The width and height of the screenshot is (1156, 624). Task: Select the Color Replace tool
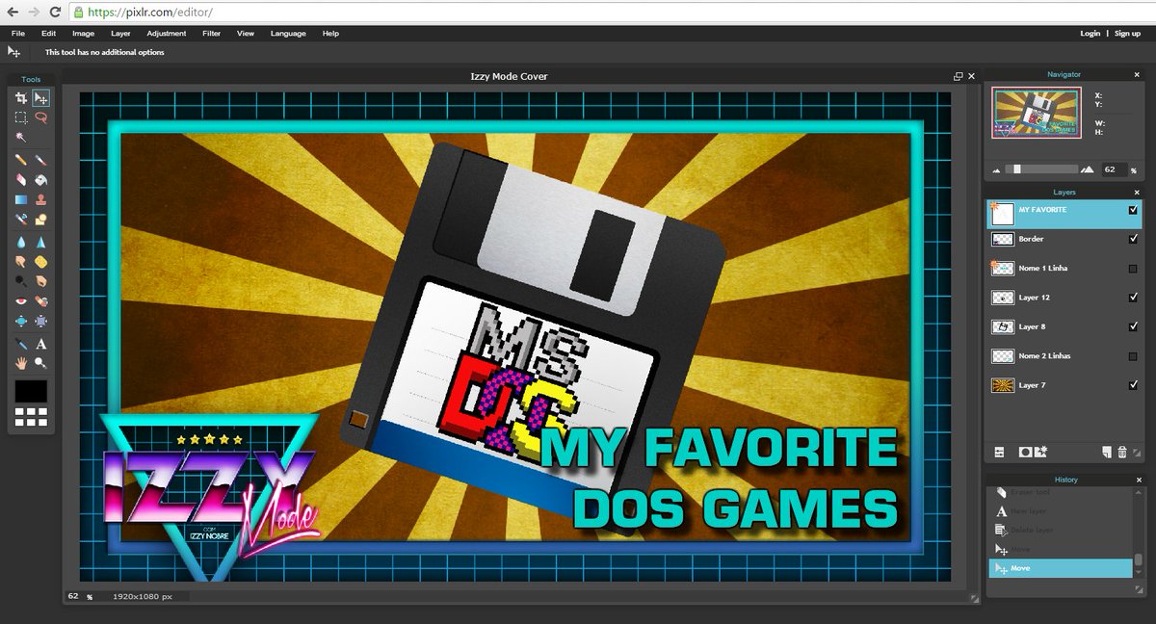pos(20,221)
